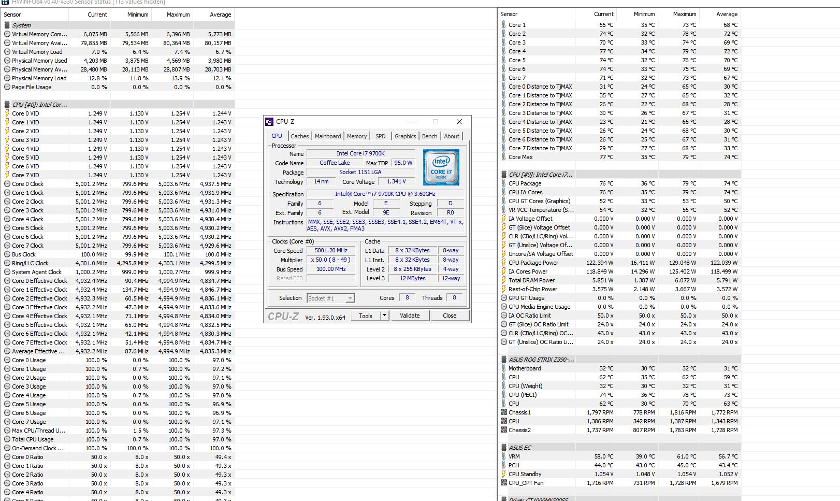The image size is (840, 501).
Task: Click the lightning icon beside IA Voltage Offset
Action: [504, 219]
